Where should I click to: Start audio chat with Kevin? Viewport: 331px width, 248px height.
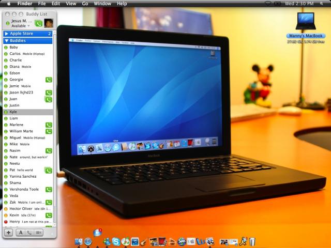click(49, 215)
